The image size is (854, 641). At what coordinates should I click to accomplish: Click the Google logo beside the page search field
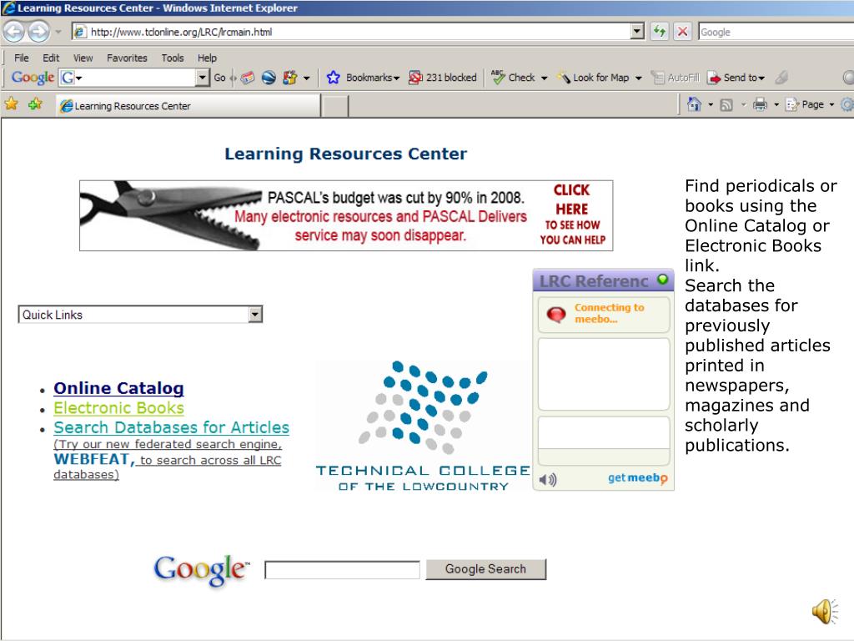(202, 570)
